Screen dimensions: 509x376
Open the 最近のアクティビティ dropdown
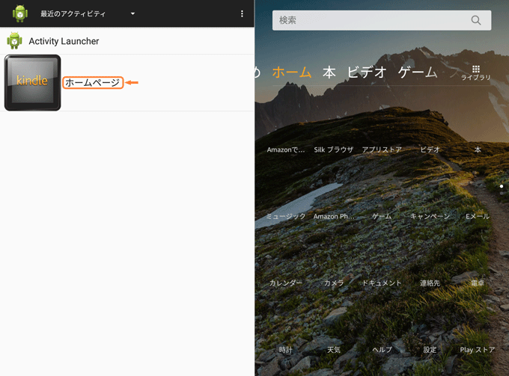[x=88, y=13]
